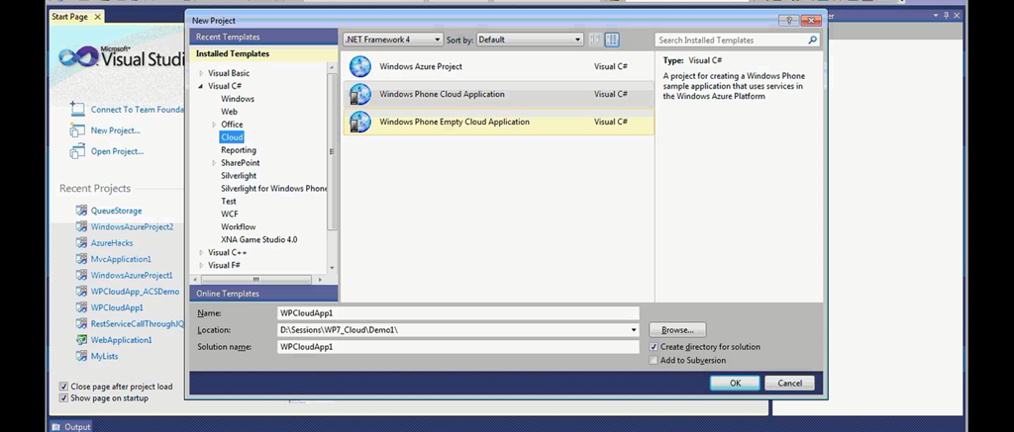Image resolution: width=1014 pixels, height=432 pixels.
Task: Select the Windows Azure Project template icon
Action: click(360, 66)
